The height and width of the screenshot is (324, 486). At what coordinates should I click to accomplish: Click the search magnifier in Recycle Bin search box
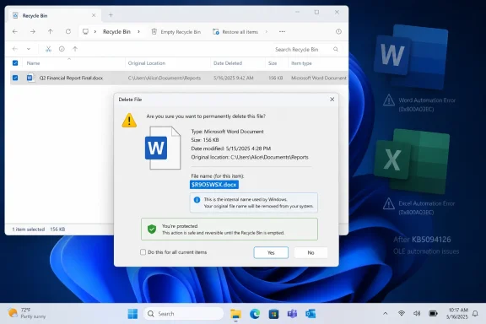tap(336, 49)
